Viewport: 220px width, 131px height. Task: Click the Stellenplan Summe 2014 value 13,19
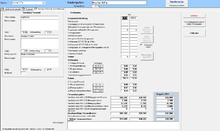pyautogui.click(x=125, y=78)
